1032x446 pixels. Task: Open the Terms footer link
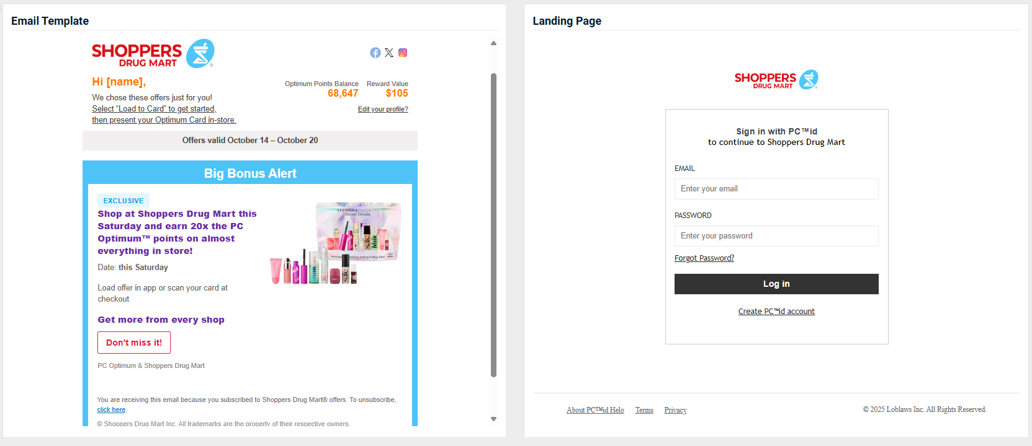pyautogui.click(x=644, y=410)
